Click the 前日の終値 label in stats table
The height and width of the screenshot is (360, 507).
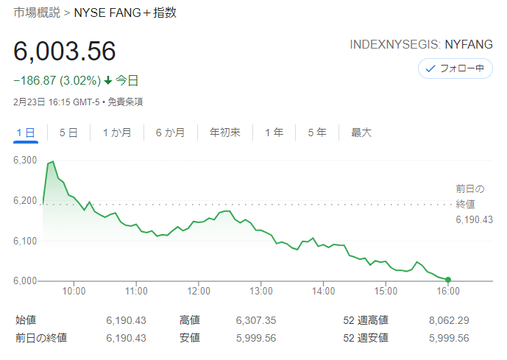[41, 338]
